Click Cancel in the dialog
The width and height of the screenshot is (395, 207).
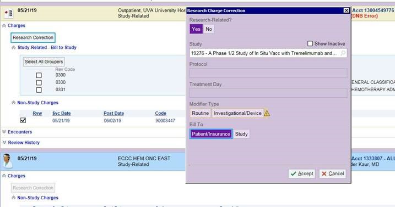coord(333,174)
